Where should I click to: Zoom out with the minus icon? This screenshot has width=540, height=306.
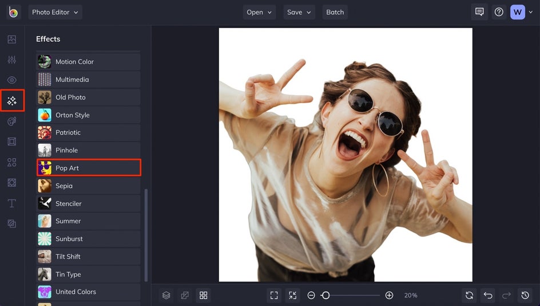(311, 295)
